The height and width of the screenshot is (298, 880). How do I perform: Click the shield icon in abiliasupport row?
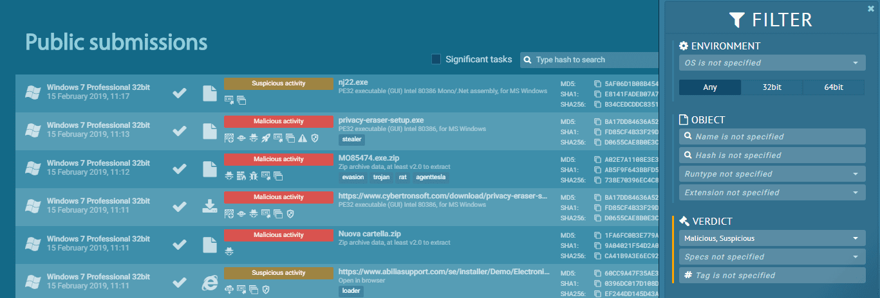click(x=266, y=289)
